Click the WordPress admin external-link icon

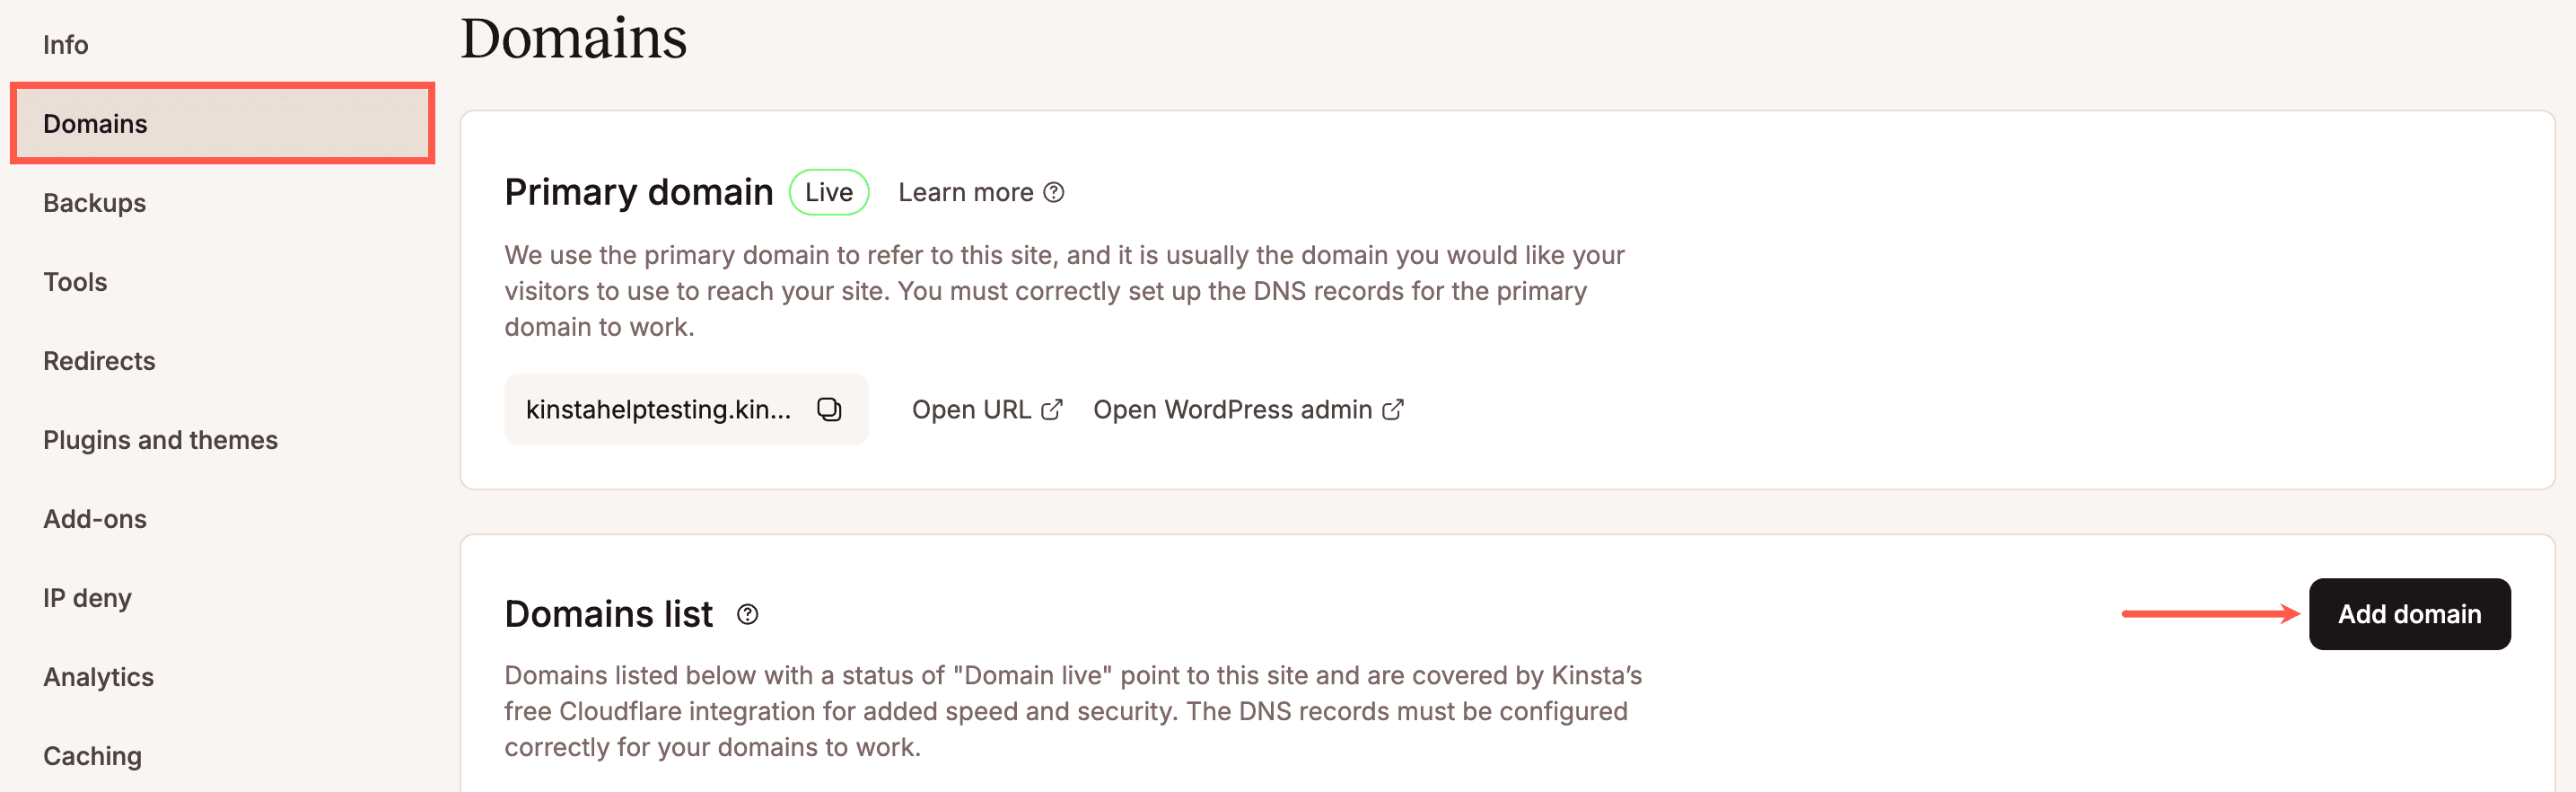tap(1393, 410)
